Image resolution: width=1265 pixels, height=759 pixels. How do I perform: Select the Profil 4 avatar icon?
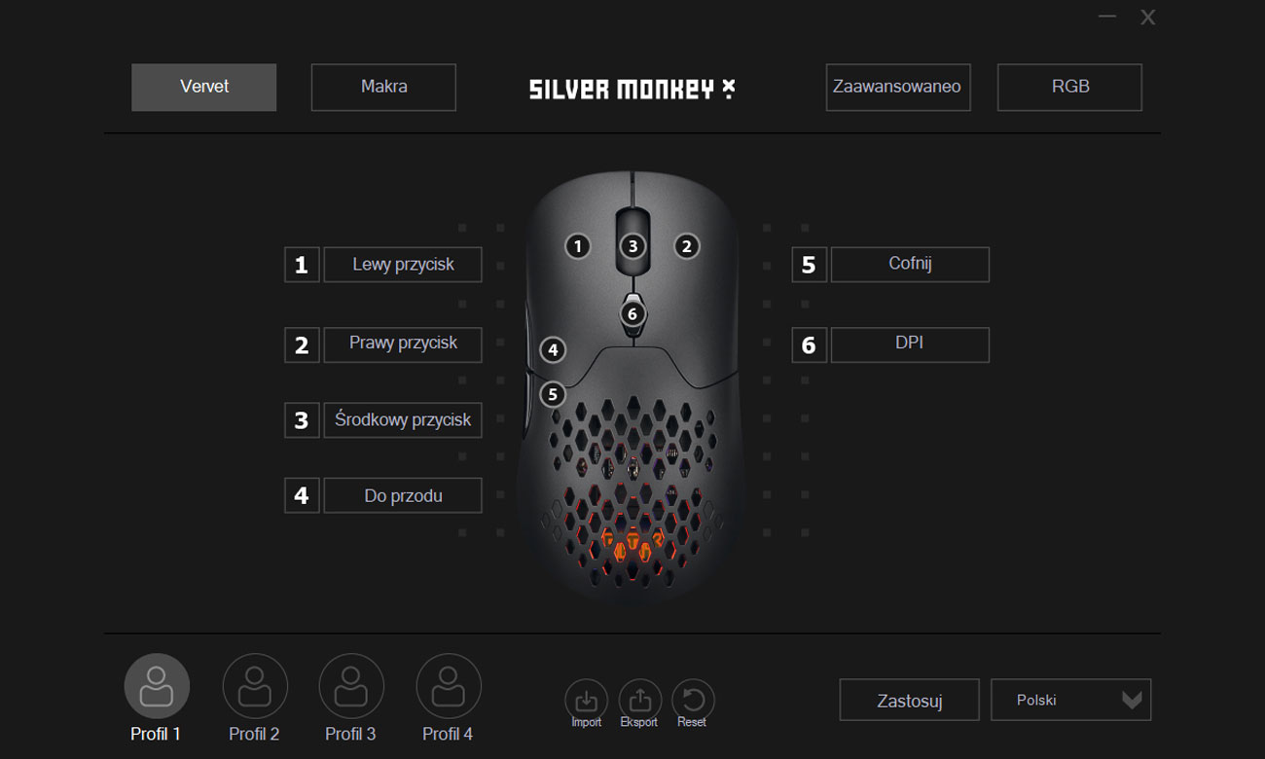(x=449, y=686)
